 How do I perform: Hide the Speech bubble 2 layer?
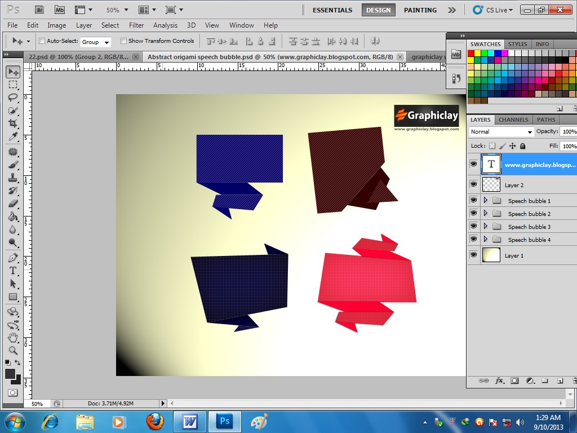pos(473,213)
